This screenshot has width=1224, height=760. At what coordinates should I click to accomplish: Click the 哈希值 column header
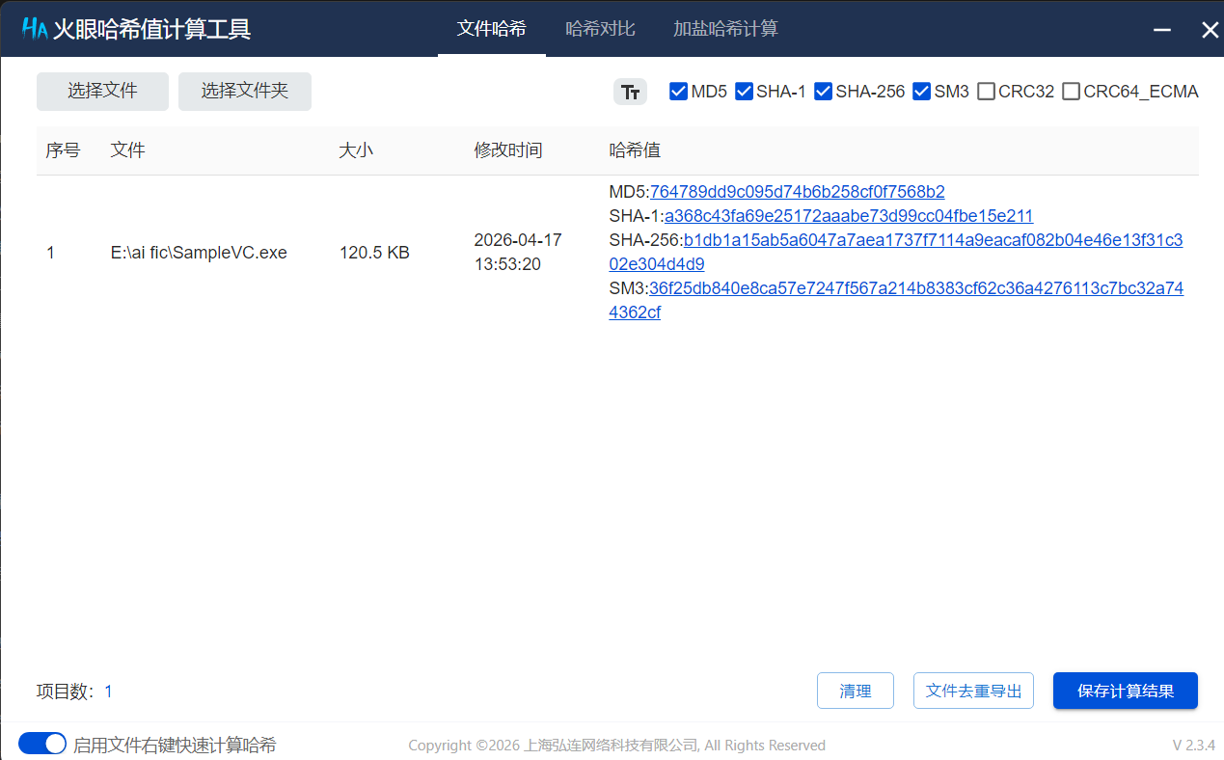tap(635, 150)
